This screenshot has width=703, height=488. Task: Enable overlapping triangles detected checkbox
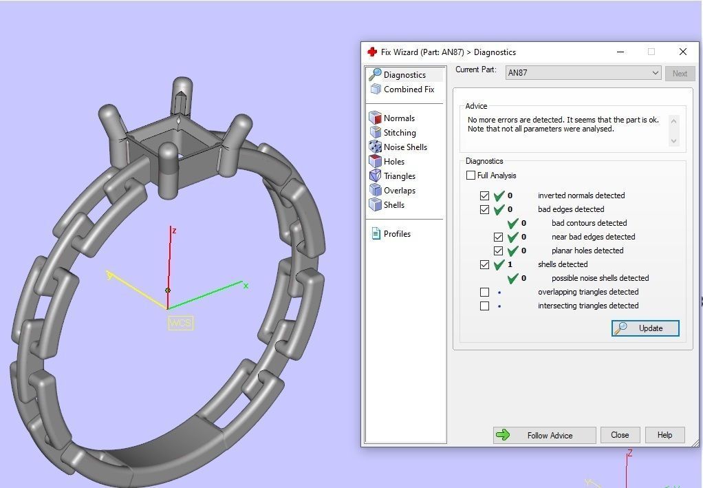(484, 292)
